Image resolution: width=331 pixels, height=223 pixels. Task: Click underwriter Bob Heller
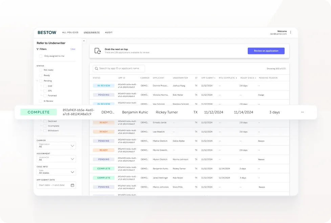178,95
